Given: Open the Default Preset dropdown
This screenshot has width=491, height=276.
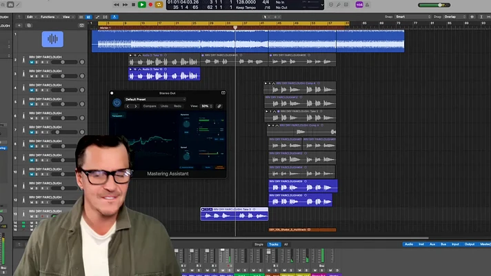Looking at the screenshot, I should (x=155, y=99).
